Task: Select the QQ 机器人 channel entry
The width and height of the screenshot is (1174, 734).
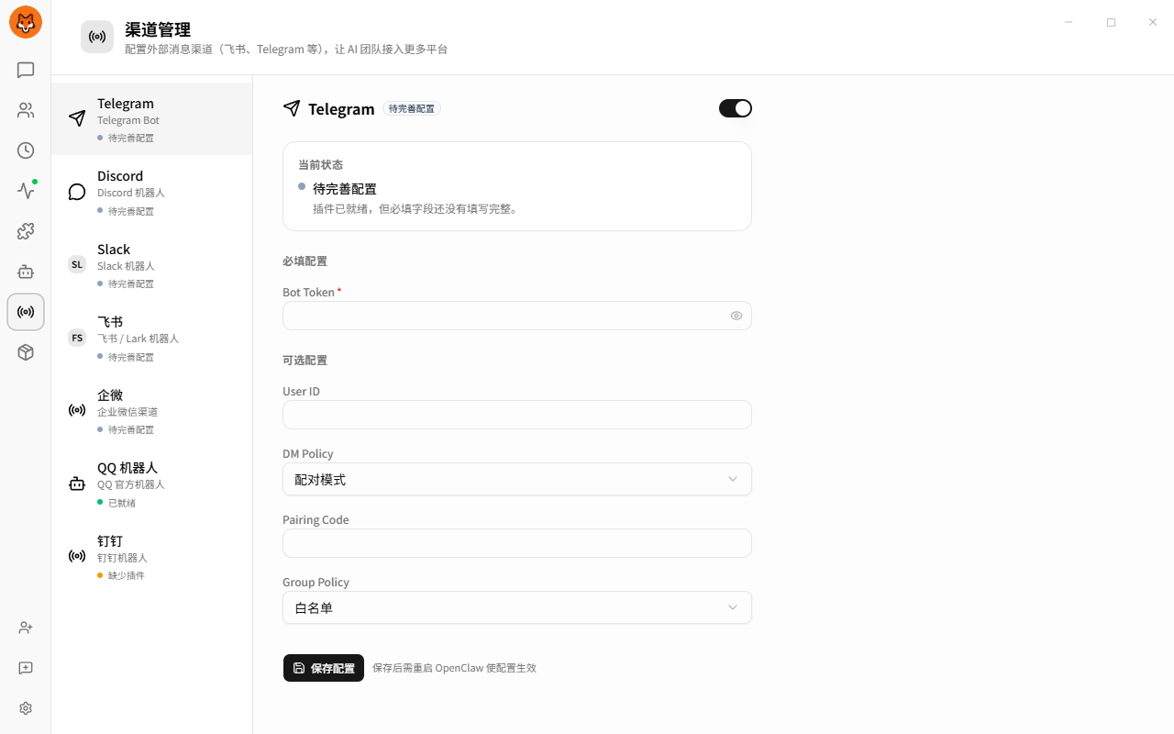Action: (152, 484)
